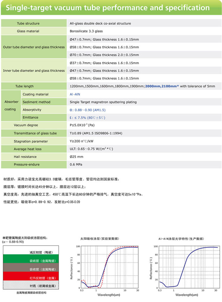Viewport: 222px width, 302px height.
Task: Click '1200mm,1500mm,1600mm' tube length values
Action: point(92,86)
